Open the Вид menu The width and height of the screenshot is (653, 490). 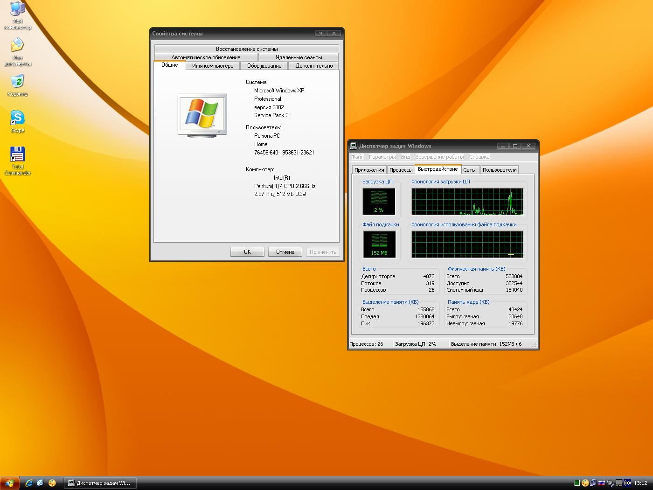coord(405,157)
